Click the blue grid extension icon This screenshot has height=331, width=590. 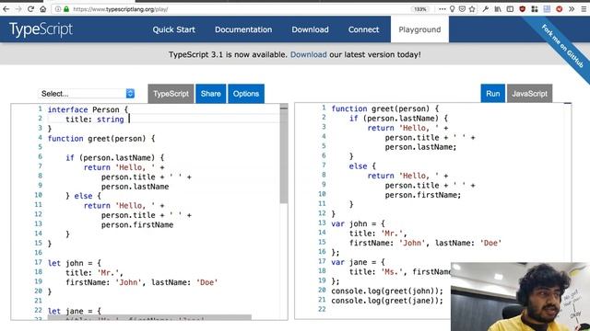pyautogui.click(x=547, y=9)
